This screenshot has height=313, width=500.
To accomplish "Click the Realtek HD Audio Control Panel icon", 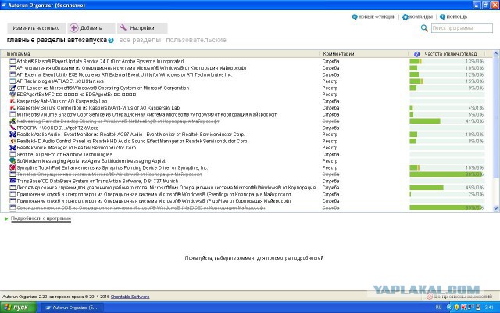I will tap(12, 141).
